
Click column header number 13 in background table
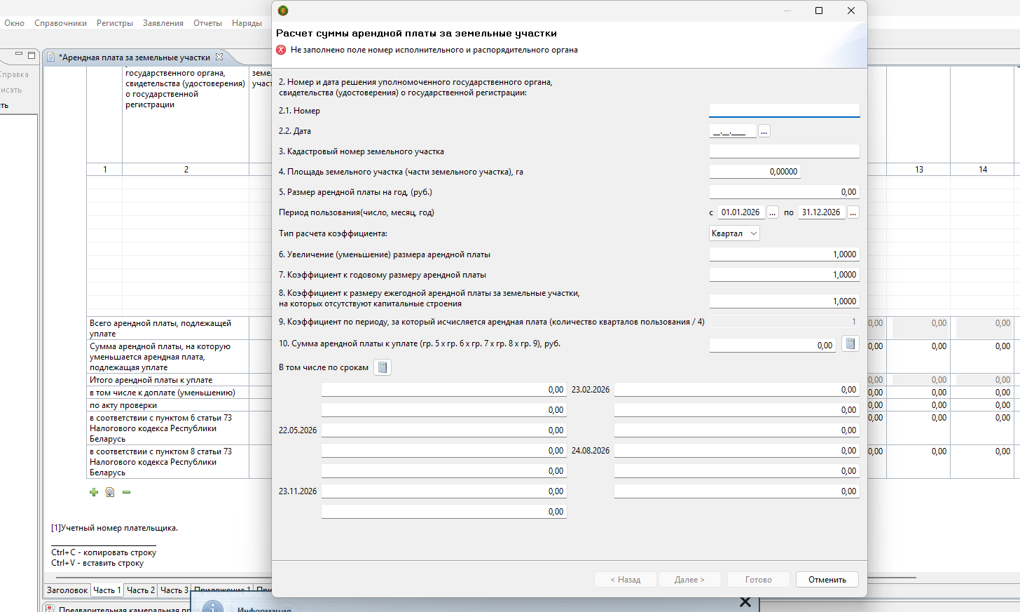pos(919,170)
